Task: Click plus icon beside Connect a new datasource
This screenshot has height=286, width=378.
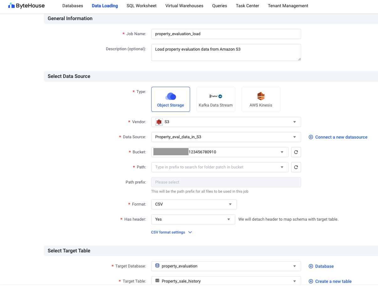Action: 311,137
